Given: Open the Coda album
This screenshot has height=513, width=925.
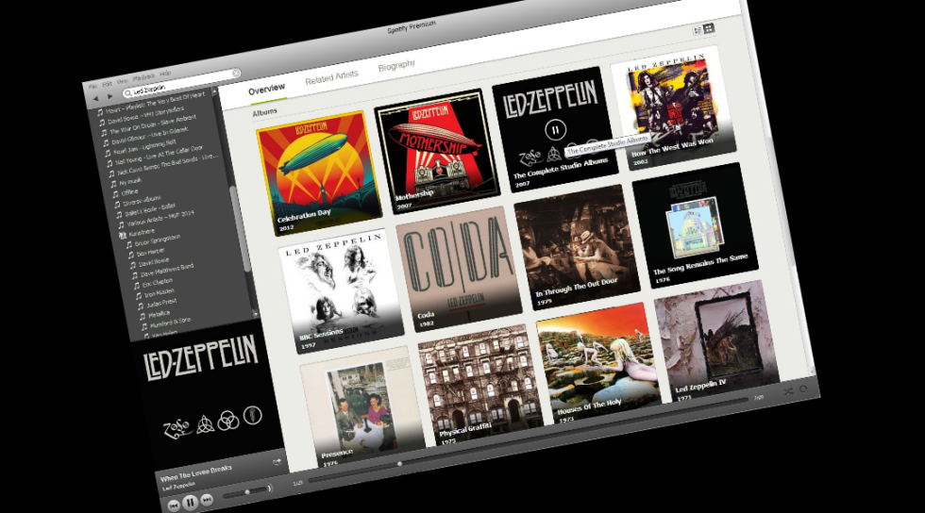Looking at the screenshot, I should tap(459, 270).
